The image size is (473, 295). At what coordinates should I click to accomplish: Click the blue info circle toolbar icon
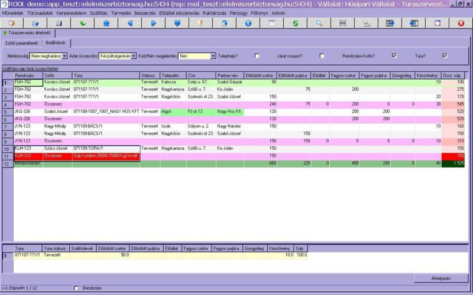point(248,23)
